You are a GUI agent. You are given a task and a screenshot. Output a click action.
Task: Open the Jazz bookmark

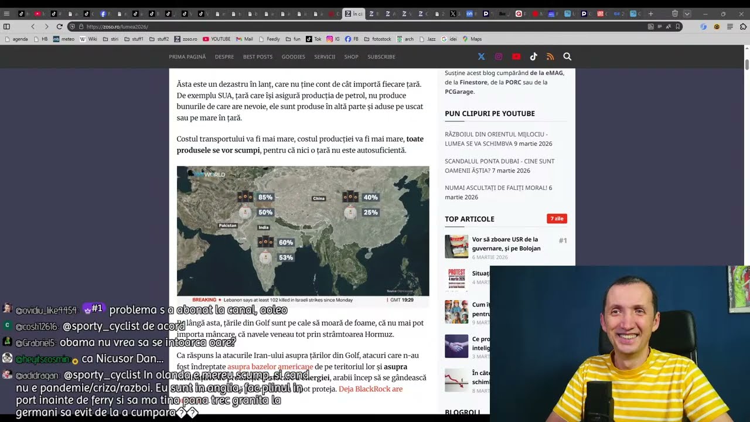[x=427, y=39]
